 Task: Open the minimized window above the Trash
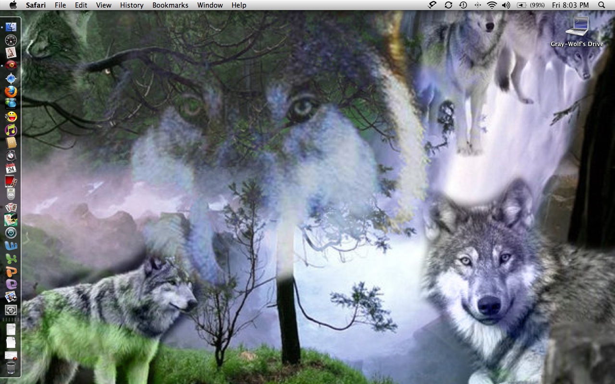11,356
